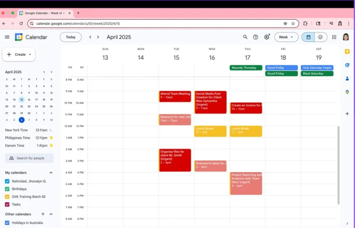This screenshot has width=355, height=228.
Task: Click the calendar grid vertical scrollbar
Action: (x=339, y=165)
